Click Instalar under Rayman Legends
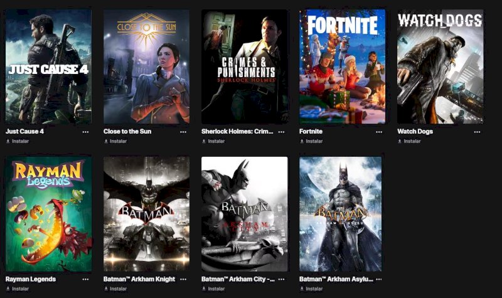502x298 pixels. pyautogui.click(x=18, y=289)
